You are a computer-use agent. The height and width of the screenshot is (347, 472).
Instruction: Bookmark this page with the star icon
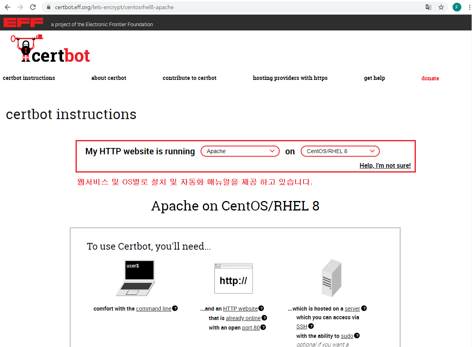coord(441,7)
